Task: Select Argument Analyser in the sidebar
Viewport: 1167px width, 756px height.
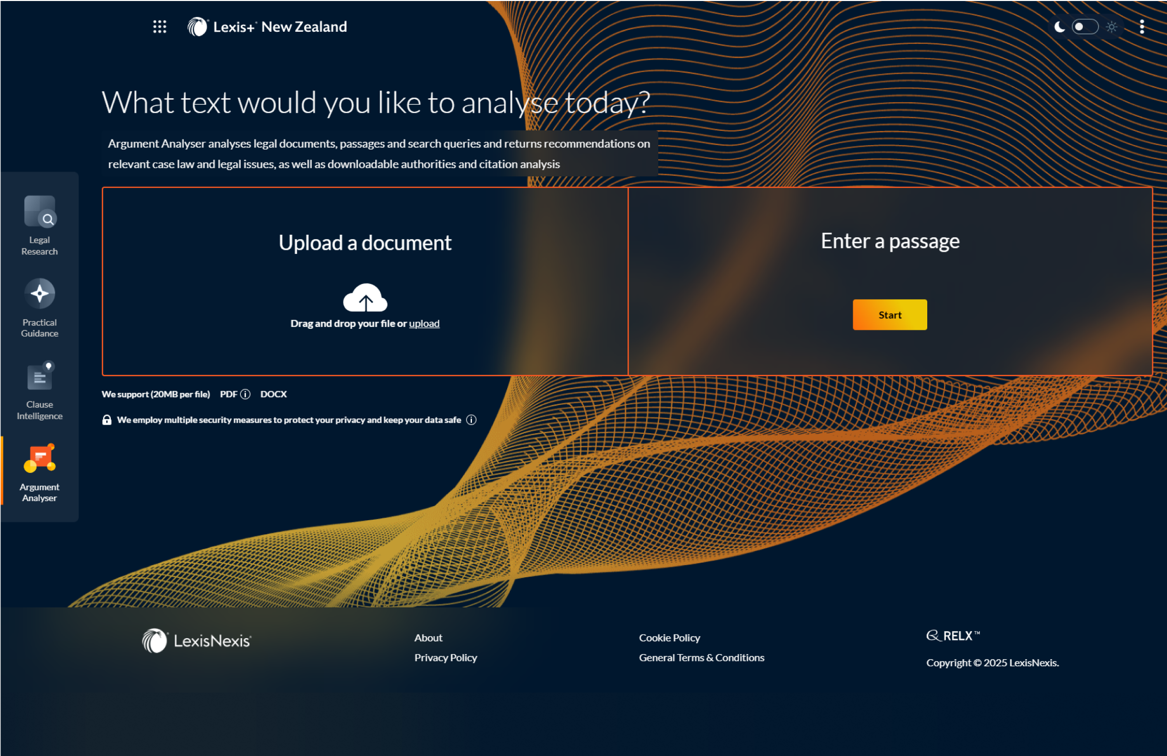Action: pyautogui.click(x=39, y=472)
